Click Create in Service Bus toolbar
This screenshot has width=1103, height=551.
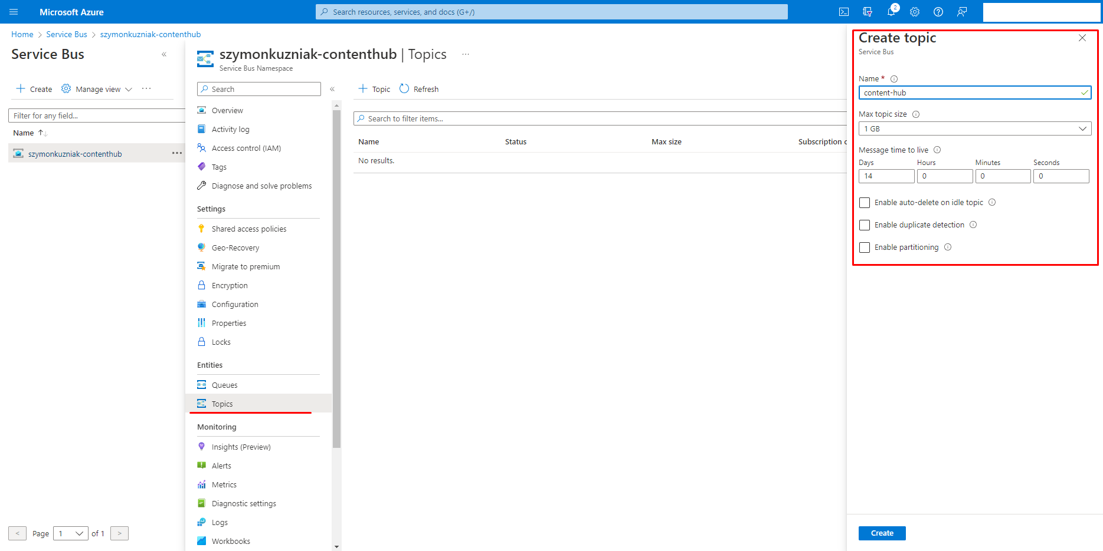34,89
